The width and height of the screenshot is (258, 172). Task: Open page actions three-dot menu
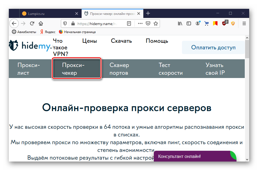pos(140,24)
